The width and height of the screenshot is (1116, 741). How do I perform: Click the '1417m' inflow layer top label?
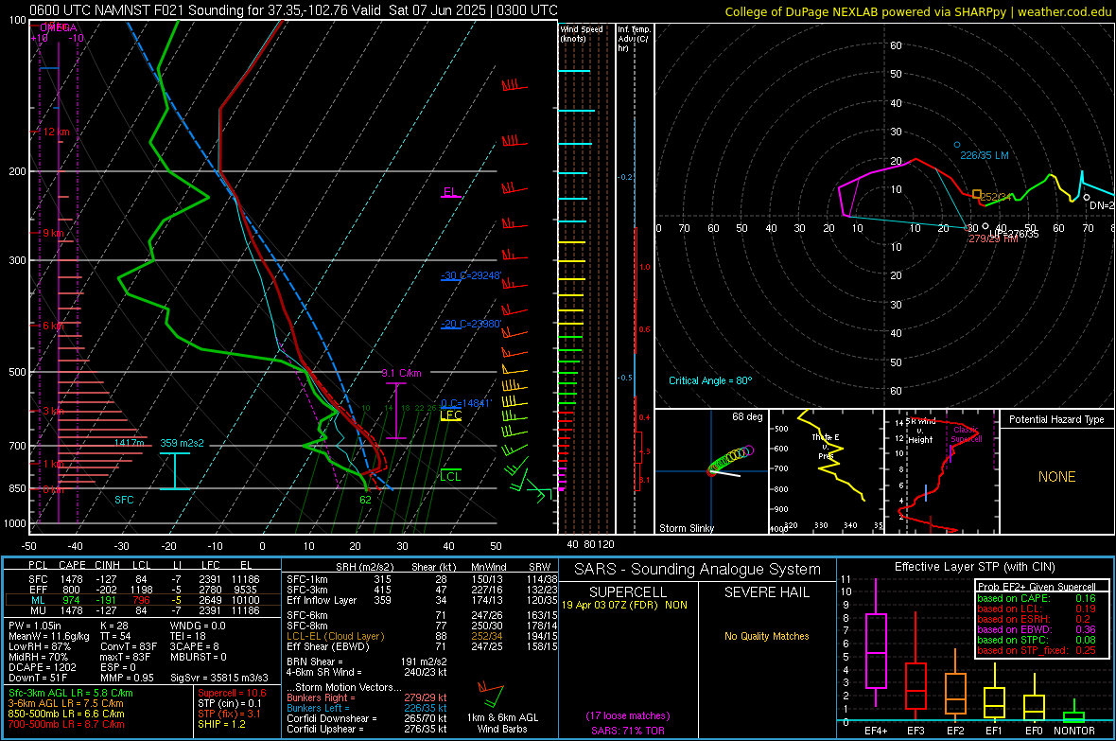pos(129,443)
